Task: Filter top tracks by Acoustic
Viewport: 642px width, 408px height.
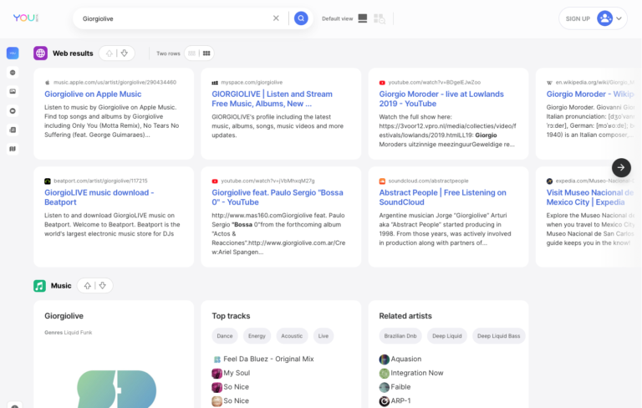Action: click(292, 336)
